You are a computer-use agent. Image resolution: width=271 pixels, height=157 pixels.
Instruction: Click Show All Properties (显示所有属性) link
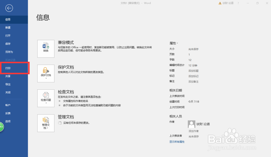click(176, 142)
